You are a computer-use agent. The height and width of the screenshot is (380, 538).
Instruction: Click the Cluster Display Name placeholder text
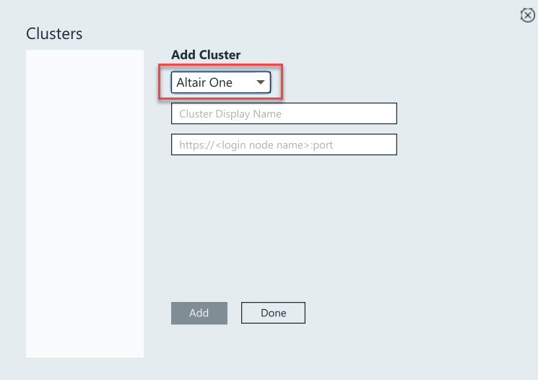[x=230, y=113]
